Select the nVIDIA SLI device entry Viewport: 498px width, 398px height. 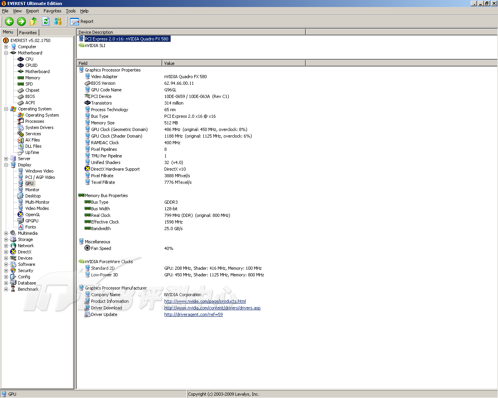tap(95, 45)
